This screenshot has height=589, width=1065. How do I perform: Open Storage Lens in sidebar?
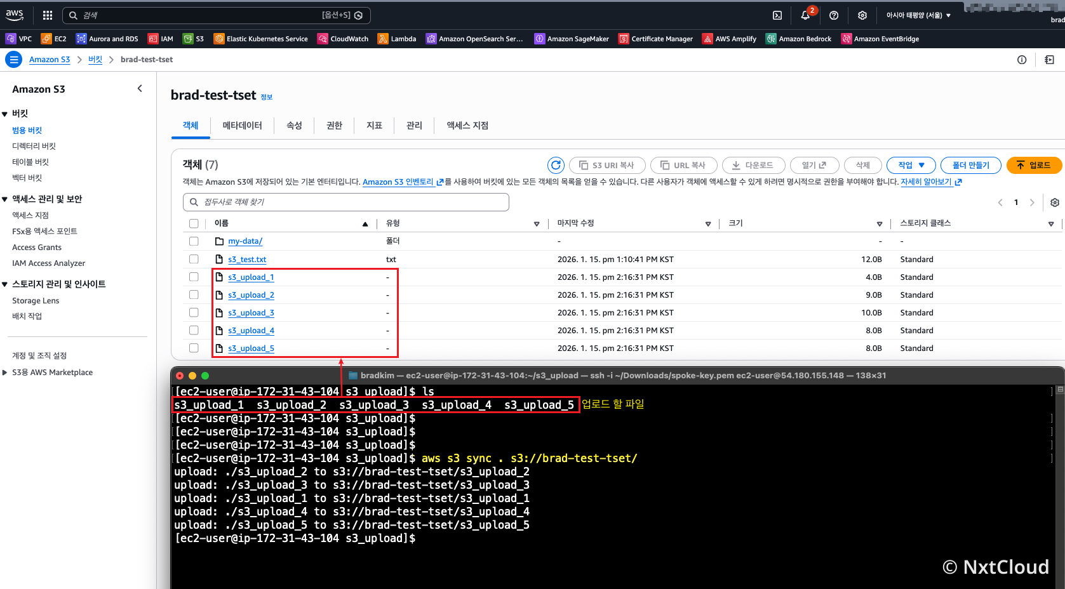(x=36, y=301)
